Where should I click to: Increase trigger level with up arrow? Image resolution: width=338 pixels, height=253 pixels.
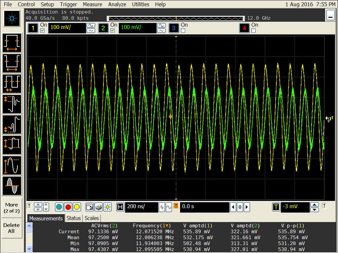pos(315,205)
